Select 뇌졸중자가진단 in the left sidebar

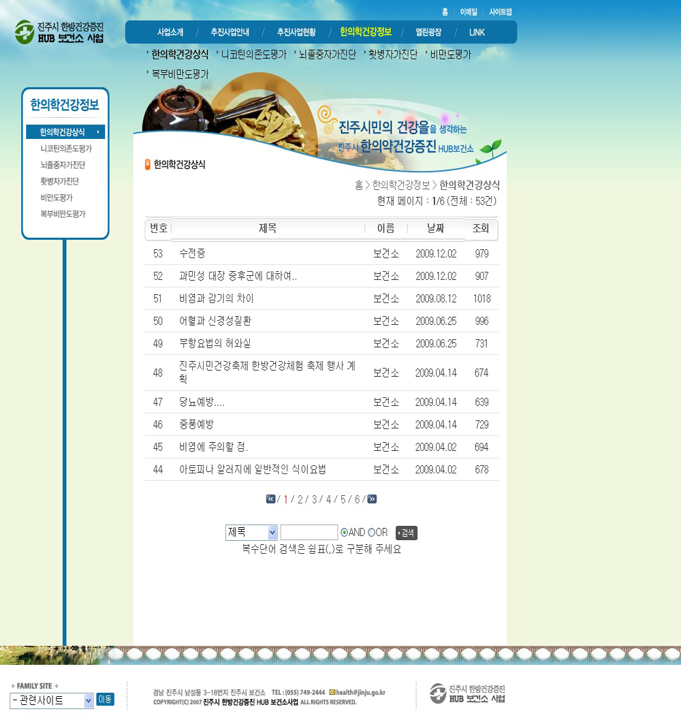click(x=63, y=165)
